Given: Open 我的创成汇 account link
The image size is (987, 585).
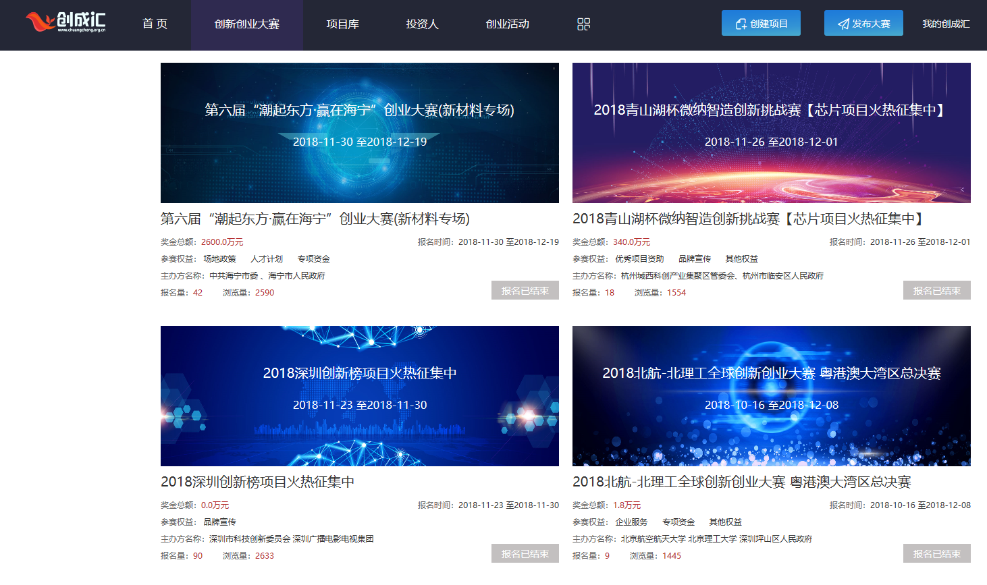Looking at the screenshot, I should coord(945,24).
